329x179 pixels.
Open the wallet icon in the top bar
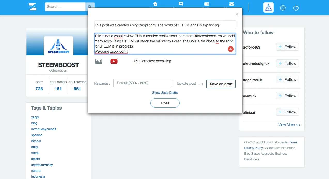pyautogui.click(x=207, y=4)
